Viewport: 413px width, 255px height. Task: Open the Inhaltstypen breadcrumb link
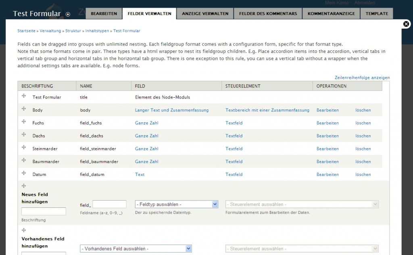(96, 31)
